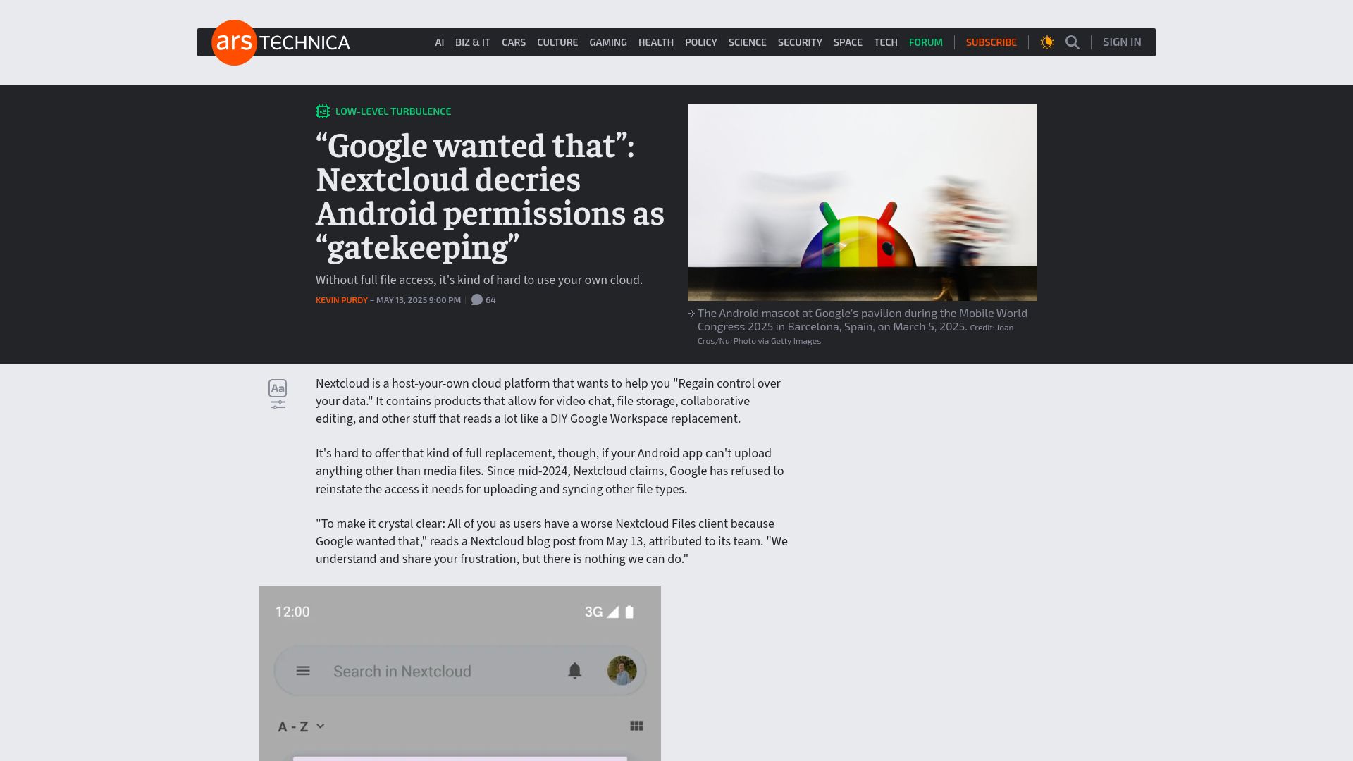The width and height of the screenshot is (1353, 761).
Task: Follow the Nextcloud link in first paragraph
Action: 342,384
